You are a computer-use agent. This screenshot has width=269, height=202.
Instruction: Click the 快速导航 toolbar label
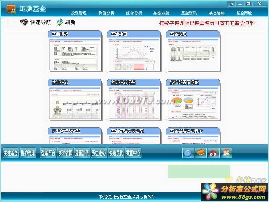[41, 22]
